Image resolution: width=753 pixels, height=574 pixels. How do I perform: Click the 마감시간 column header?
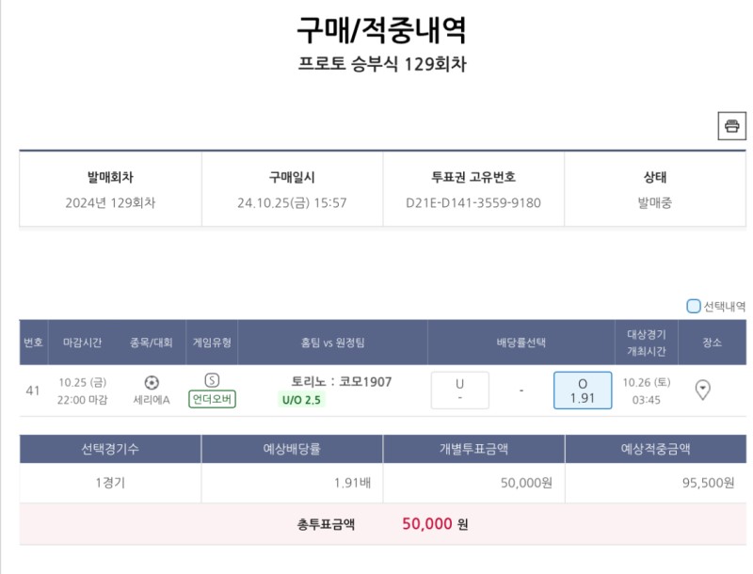point(83,343)
